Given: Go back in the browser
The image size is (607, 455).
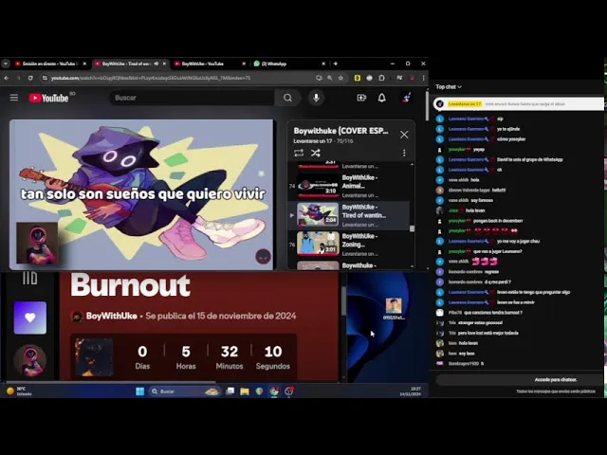Looking at the screenshot, I should pos(7,78).
